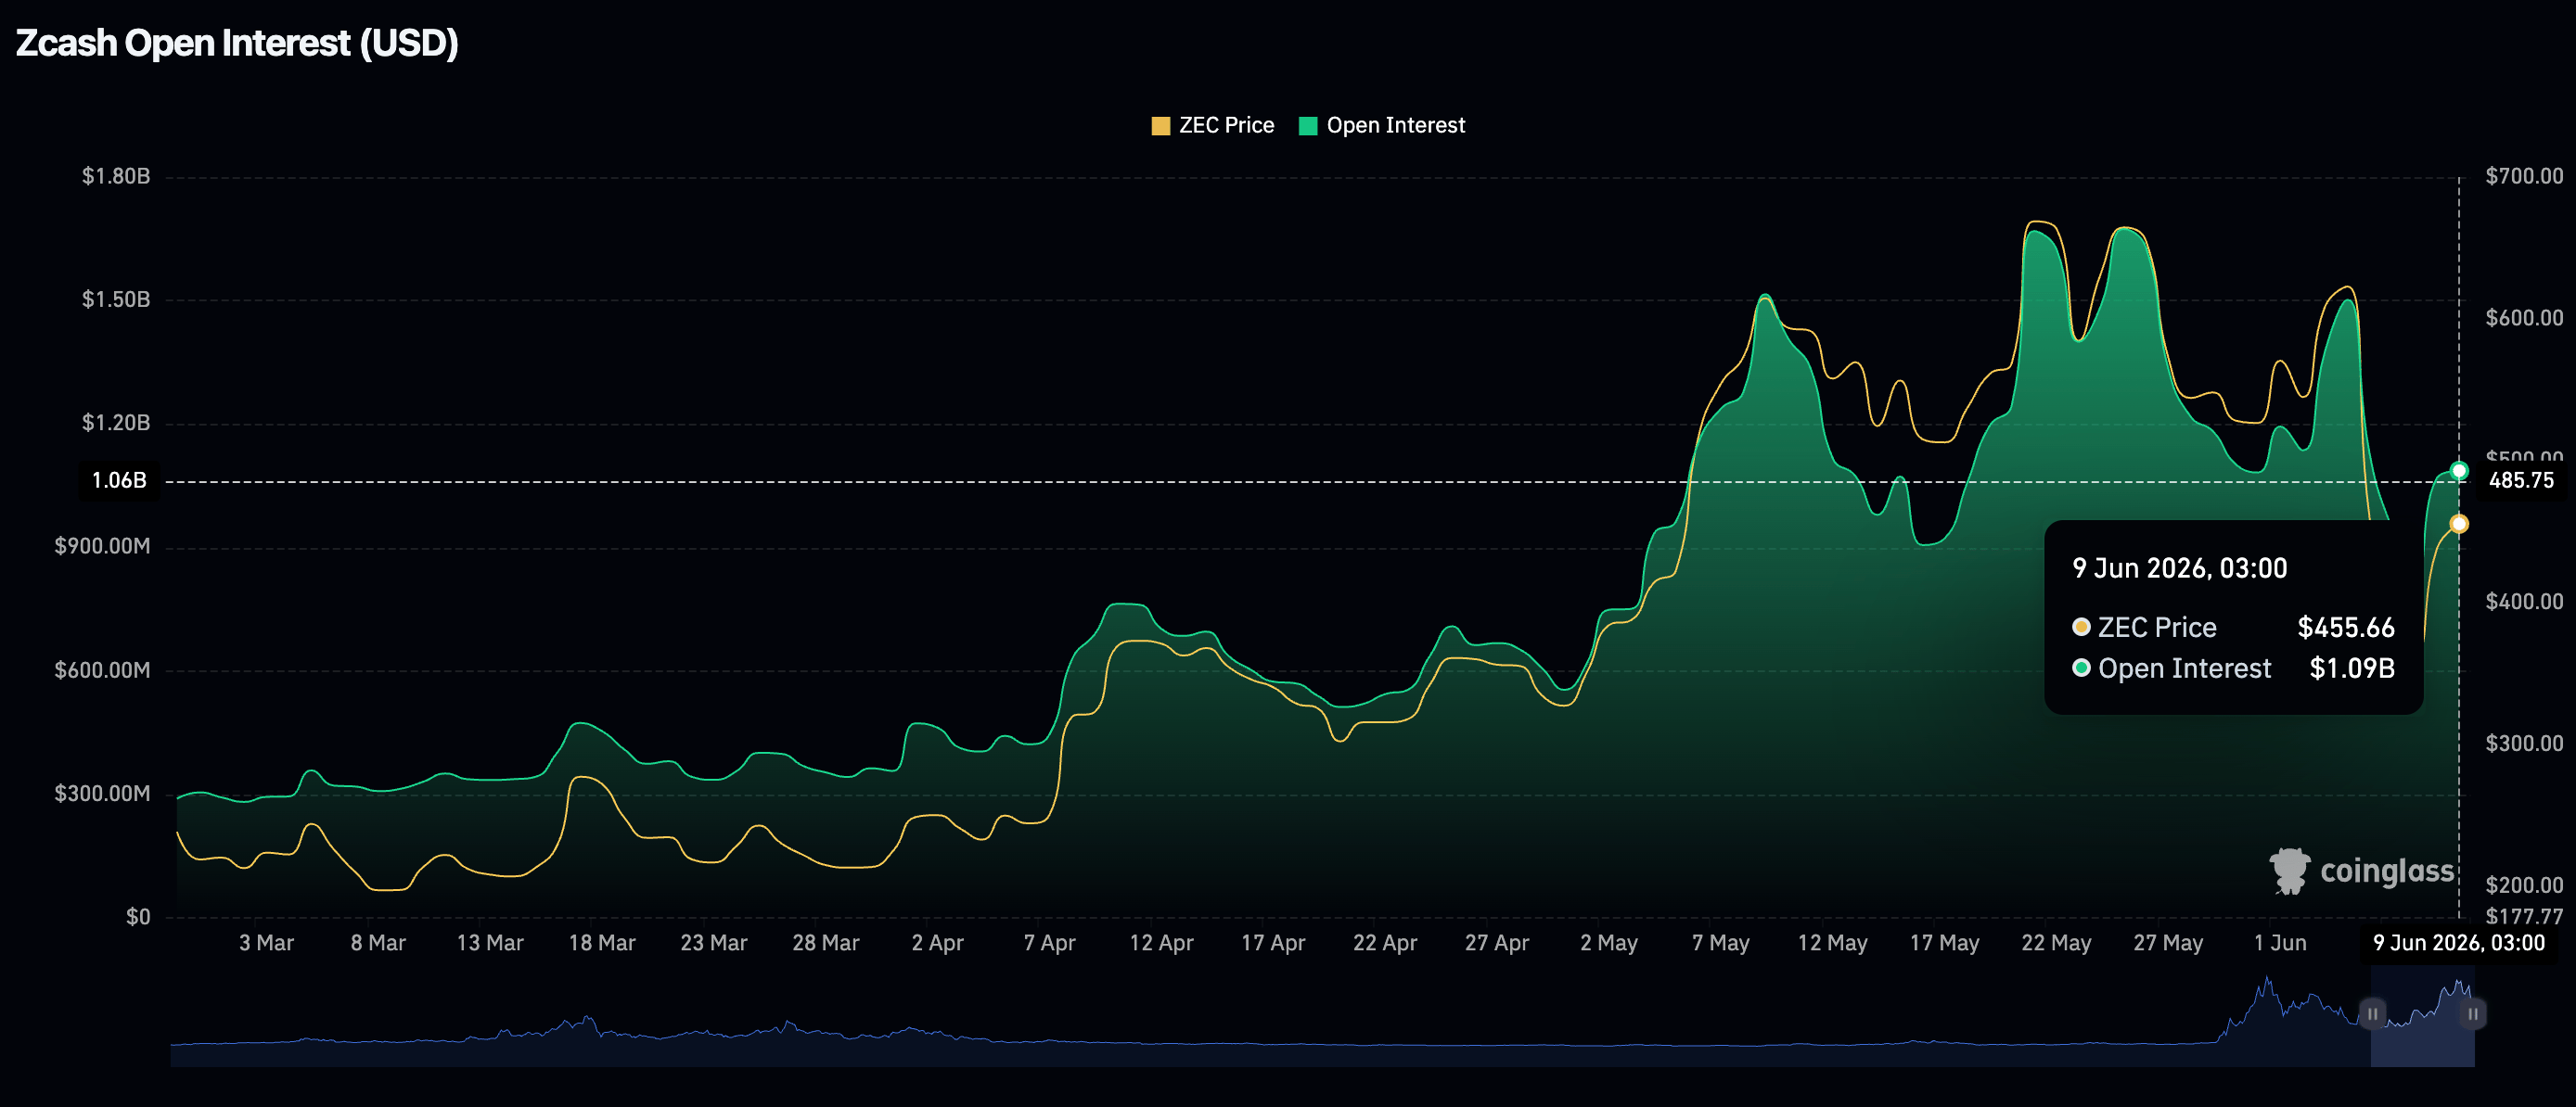2576x1107 pixels.
Task: Click the green Open Interest data point marker
Action: pos(2459,471)
